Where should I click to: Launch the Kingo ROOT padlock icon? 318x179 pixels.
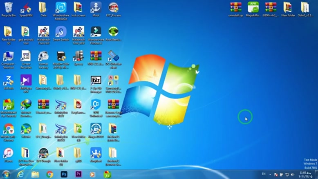pyautogui.click(x=96, y=131)
